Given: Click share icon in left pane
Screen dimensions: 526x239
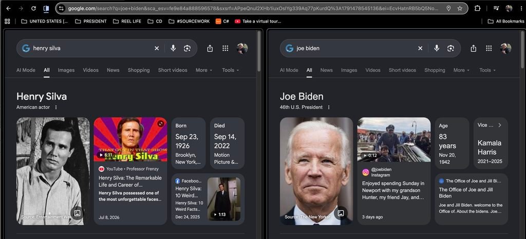Looking at the screenshot, I should 210,48.
